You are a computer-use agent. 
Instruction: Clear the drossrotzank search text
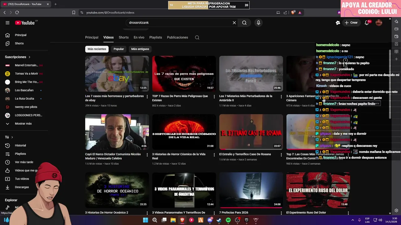click(x=234, y=22)
